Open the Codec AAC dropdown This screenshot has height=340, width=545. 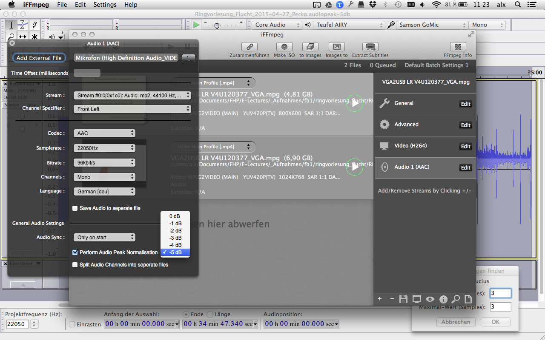104,133
